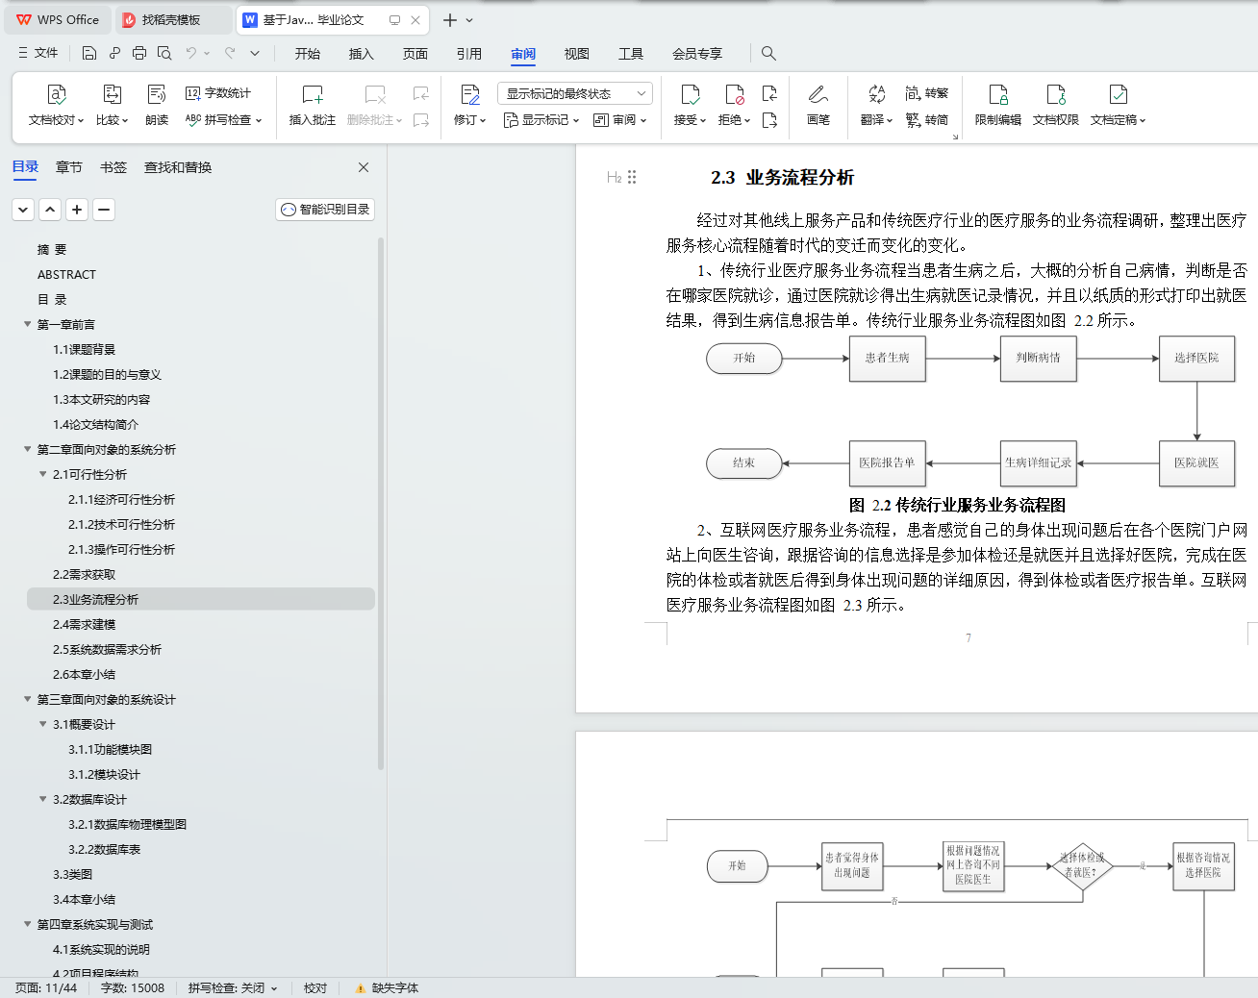Viewport: 1258px width, 998px height.
Task: Open the 显示标记的最终状态 dropdown
Action: [x=575, y=93]
